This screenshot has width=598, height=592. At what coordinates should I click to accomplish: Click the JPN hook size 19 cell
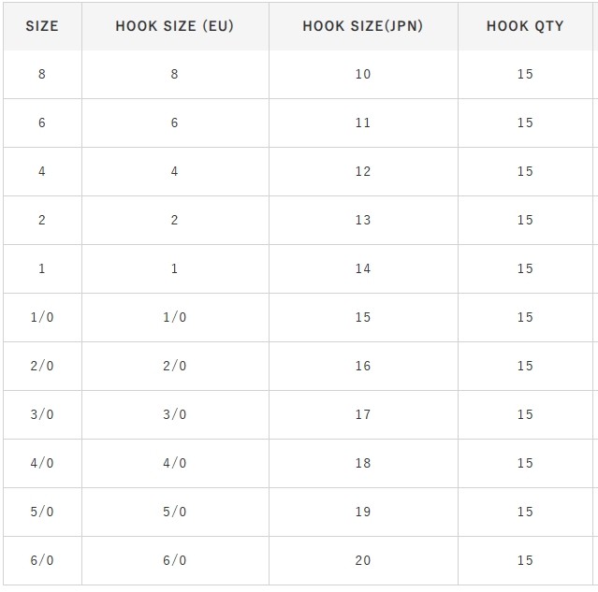pyautogui.click(x=363, y=512)
